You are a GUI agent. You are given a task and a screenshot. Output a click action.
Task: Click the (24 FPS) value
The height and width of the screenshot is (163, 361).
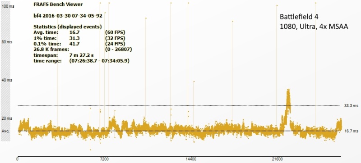pos(115,44)
